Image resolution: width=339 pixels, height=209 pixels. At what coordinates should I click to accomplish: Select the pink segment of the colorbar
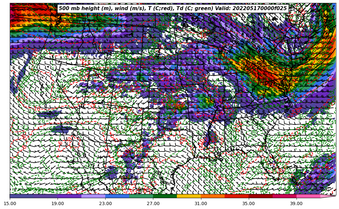coord(308,196)
